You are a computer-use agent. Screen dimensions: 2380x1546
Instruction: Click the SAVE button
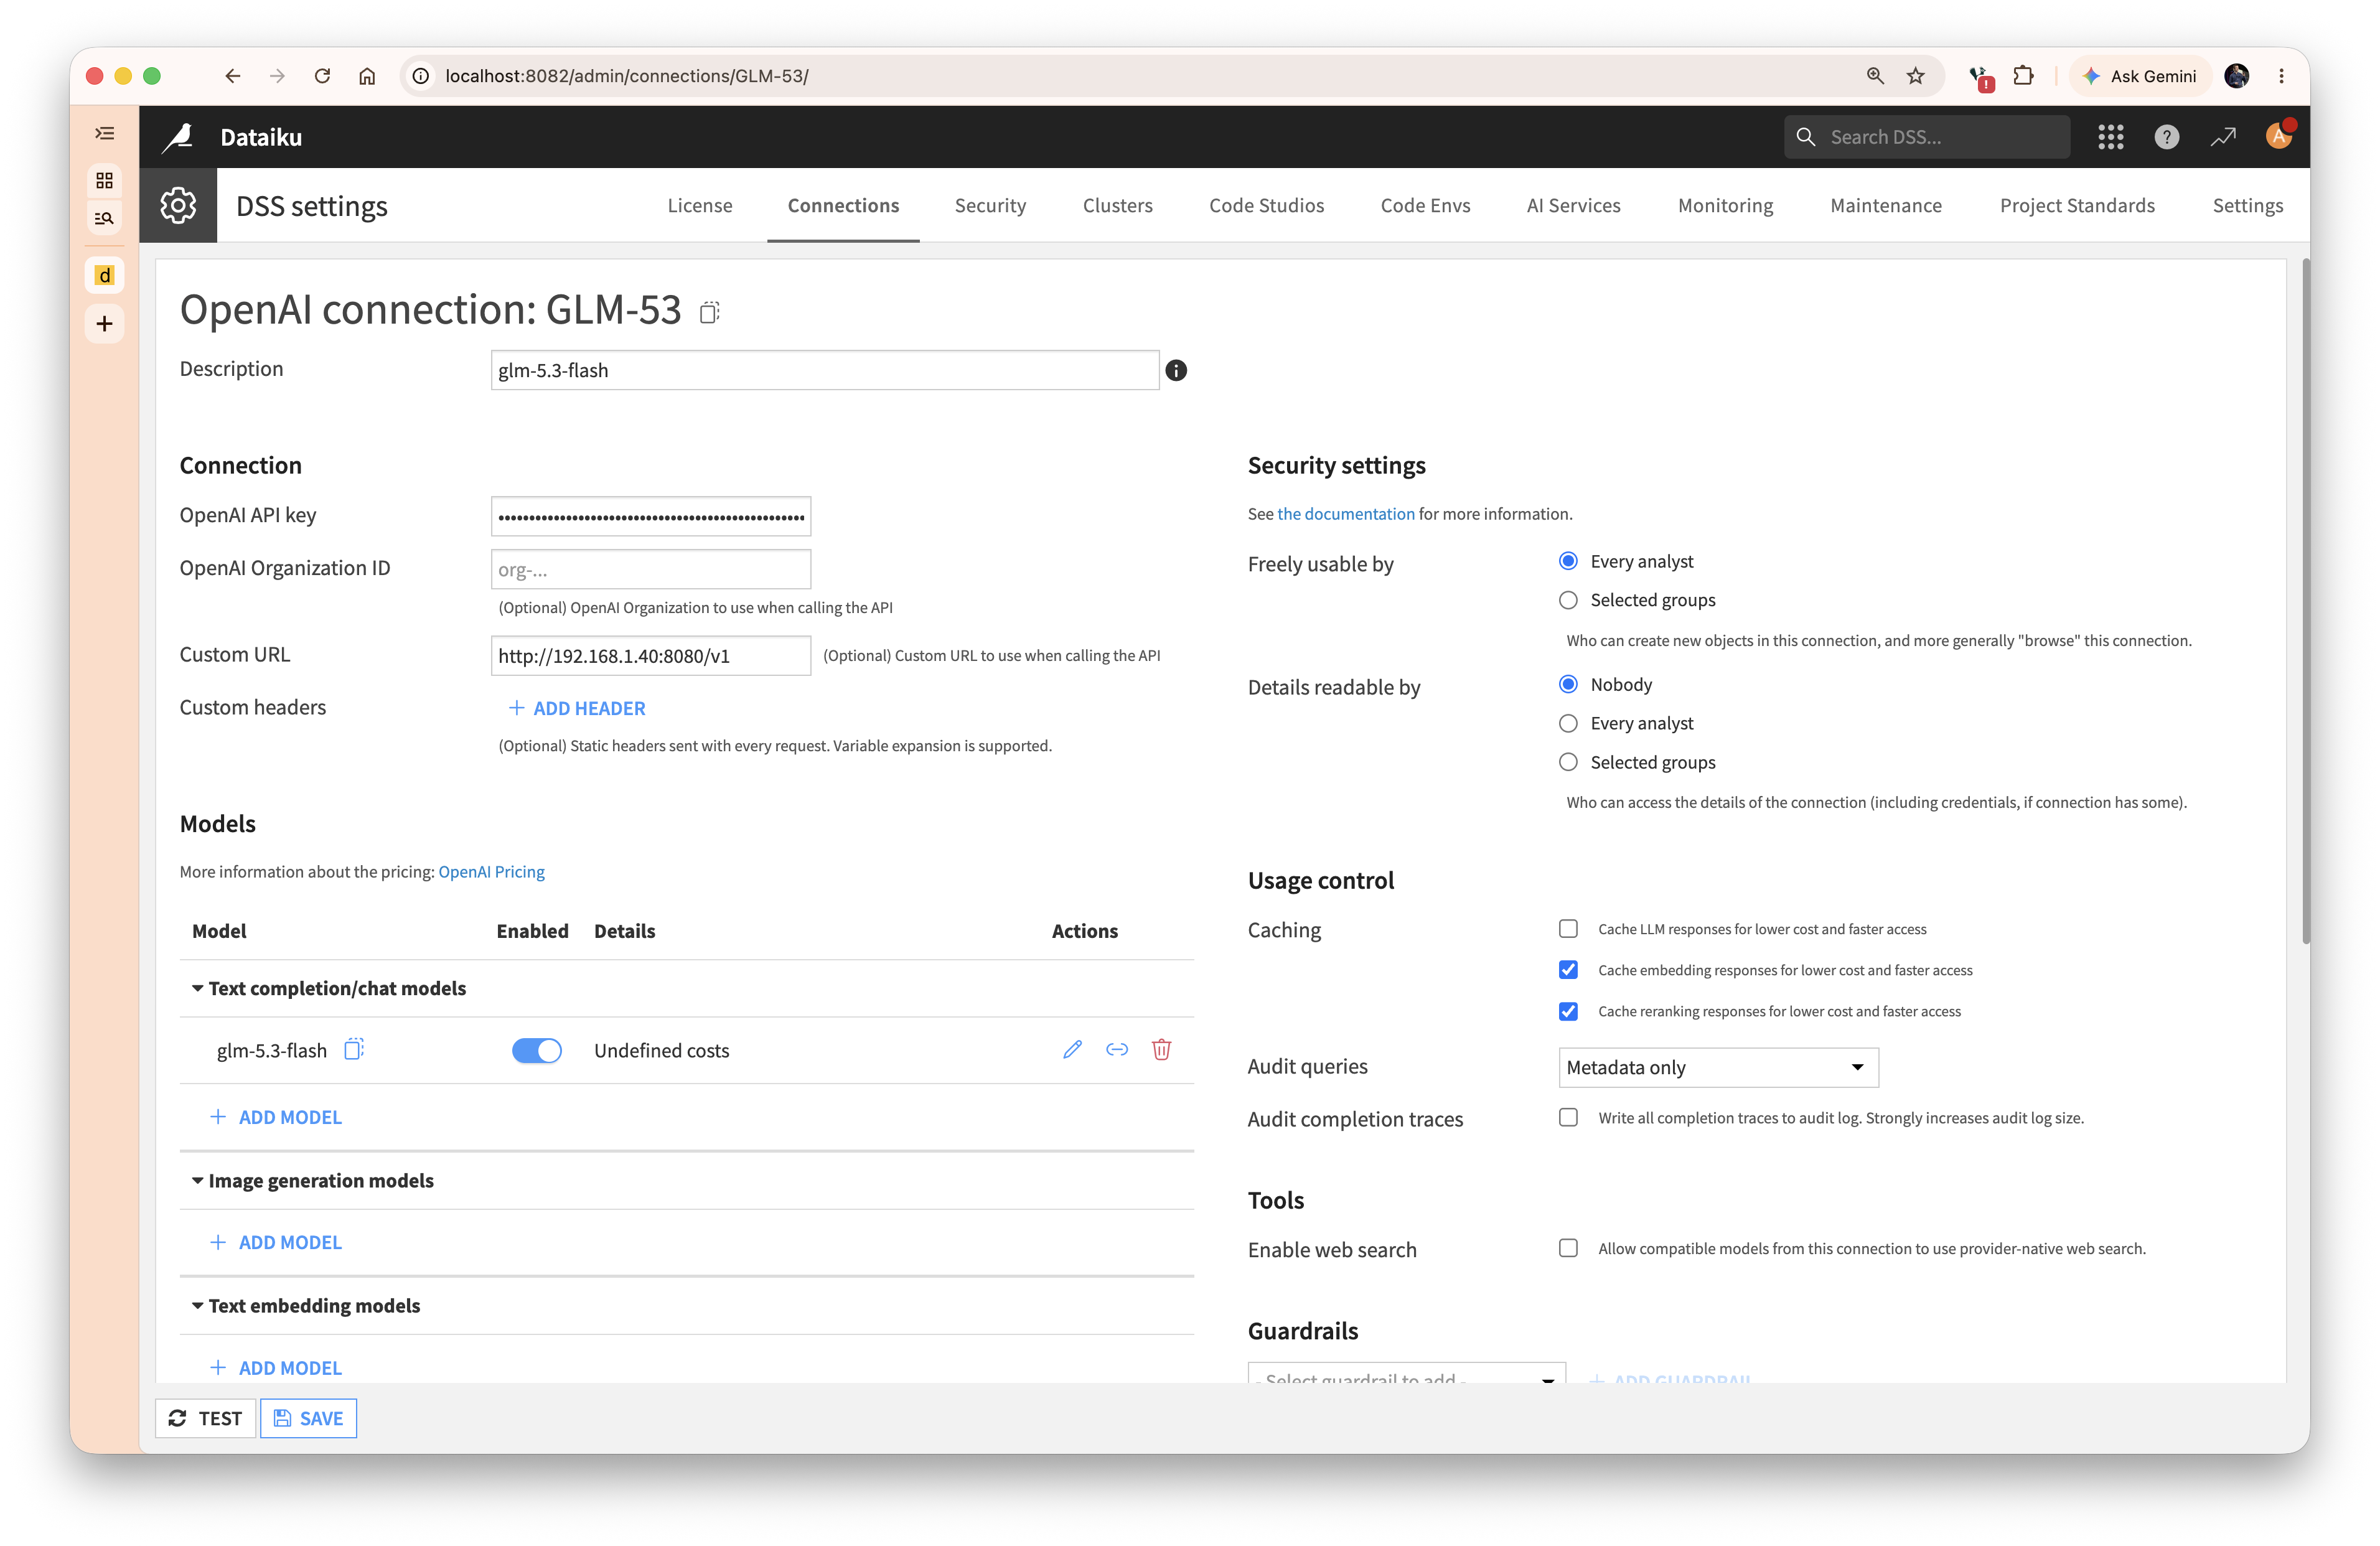pos(308,1418)
